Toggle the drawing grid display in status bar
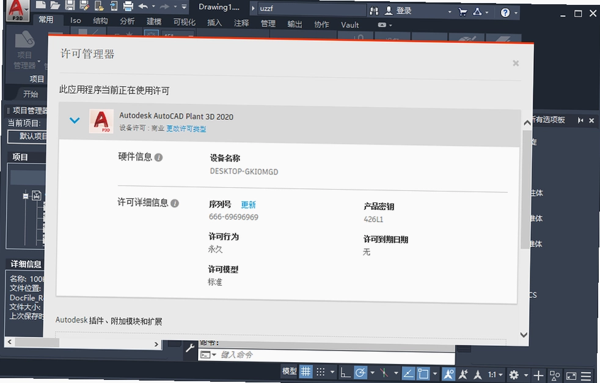The width and height of the screenshot is (600, 383). 305,371
